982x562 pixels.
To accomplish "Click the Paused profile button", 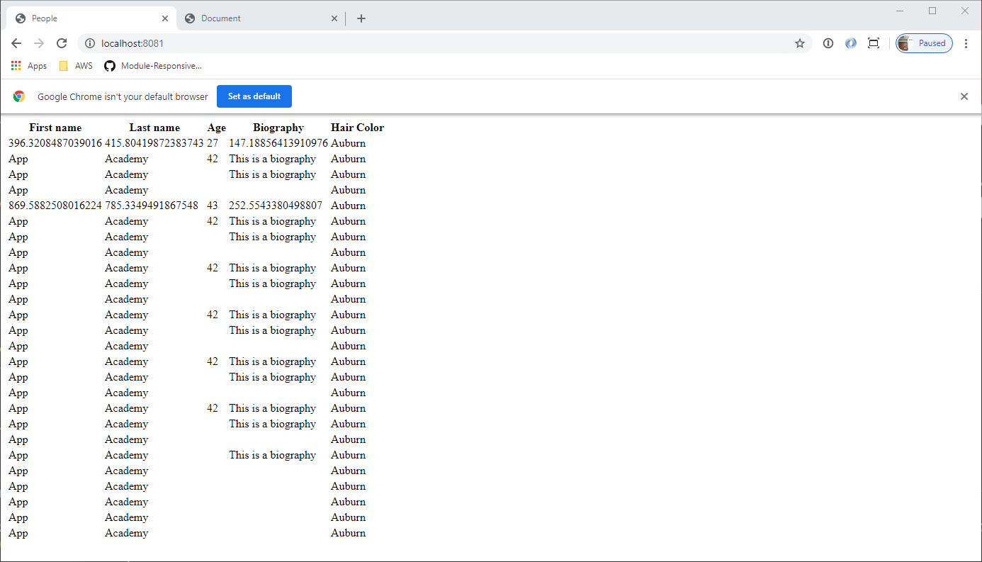I will pyautogui.click(x=925, y=43).
